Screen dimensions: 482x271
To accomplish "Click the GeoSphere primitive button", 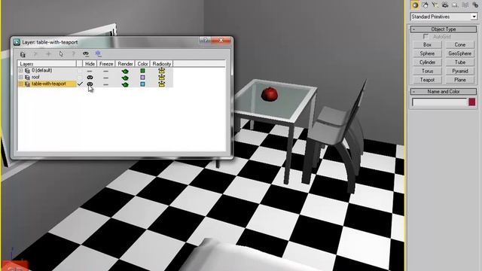I will [460, 53].
